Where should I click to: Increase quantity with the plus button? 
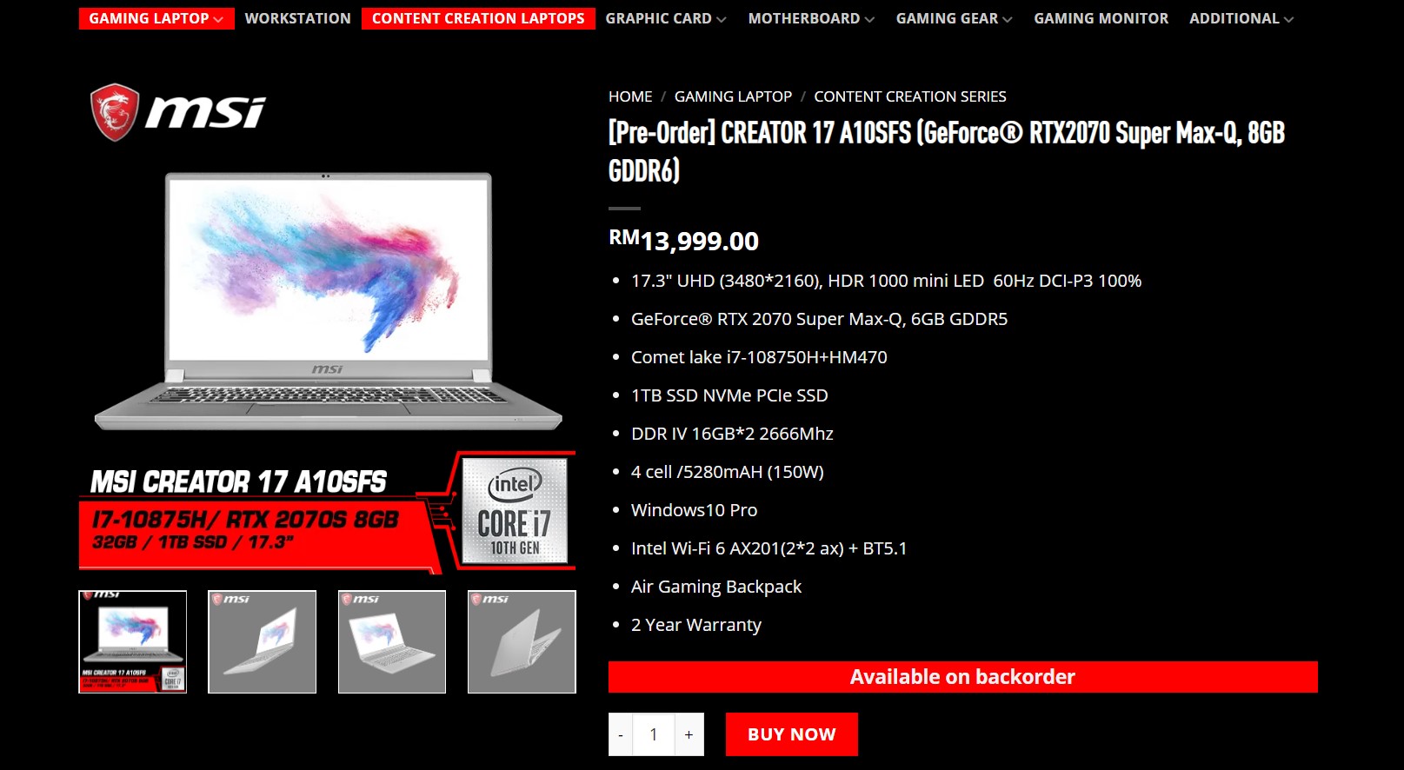point(689,734)
